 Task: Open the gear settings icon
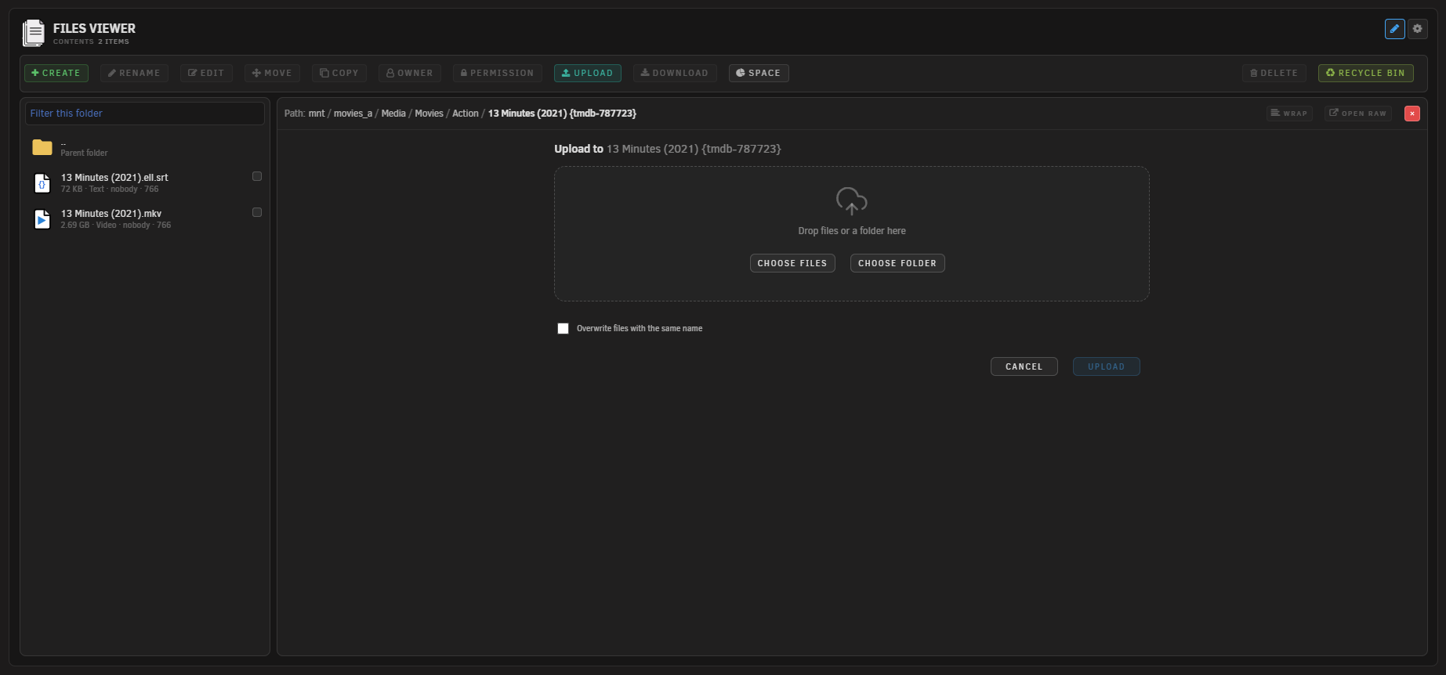(x=1417, y=29)
